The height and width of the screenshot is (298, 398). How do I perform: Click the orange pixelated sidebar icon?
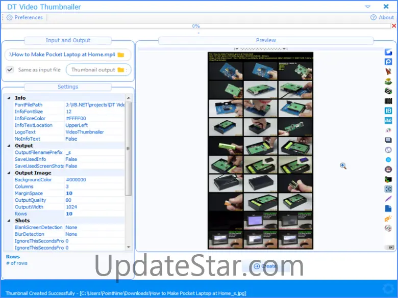click(x=388, y=218)
